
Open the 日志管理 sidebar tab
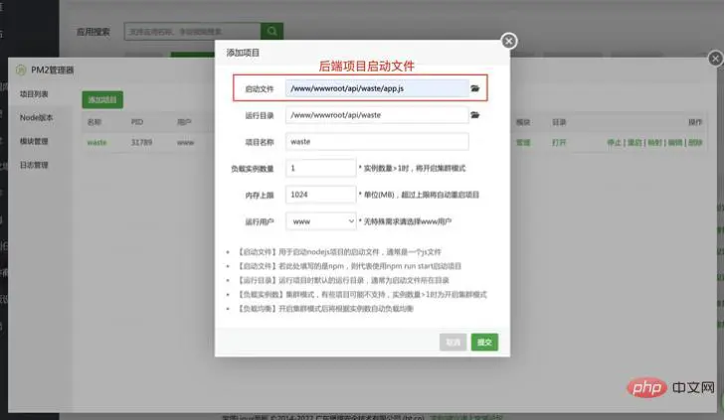(x=34, y=165)
